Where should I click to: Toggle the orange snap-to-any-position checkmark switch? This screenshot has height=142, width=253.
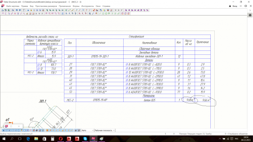pos(72,130)
